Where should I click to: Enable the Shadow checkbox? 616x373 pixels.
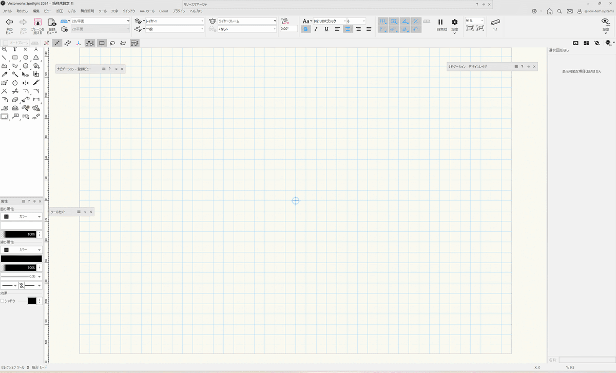(2, 301)
